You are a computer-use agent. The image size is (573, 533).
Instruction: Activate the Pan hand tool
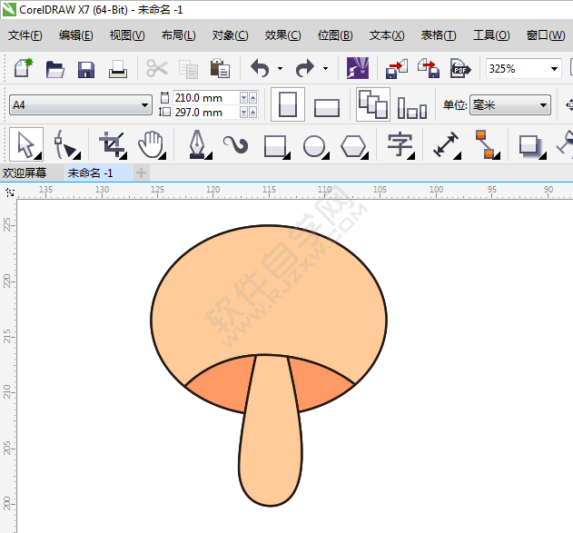point(149,144)
